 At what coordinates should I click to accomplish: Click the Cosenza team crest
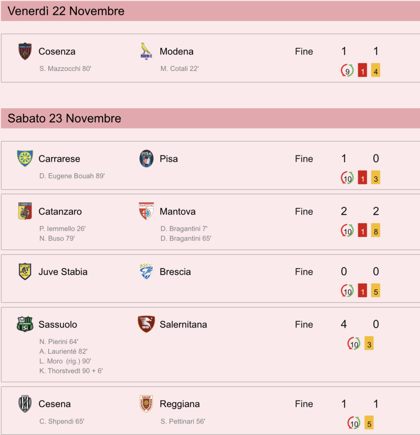click(25, 51)
